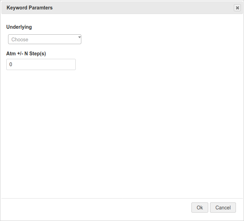Place cursor in the steps number box

[x=41, y=64]
